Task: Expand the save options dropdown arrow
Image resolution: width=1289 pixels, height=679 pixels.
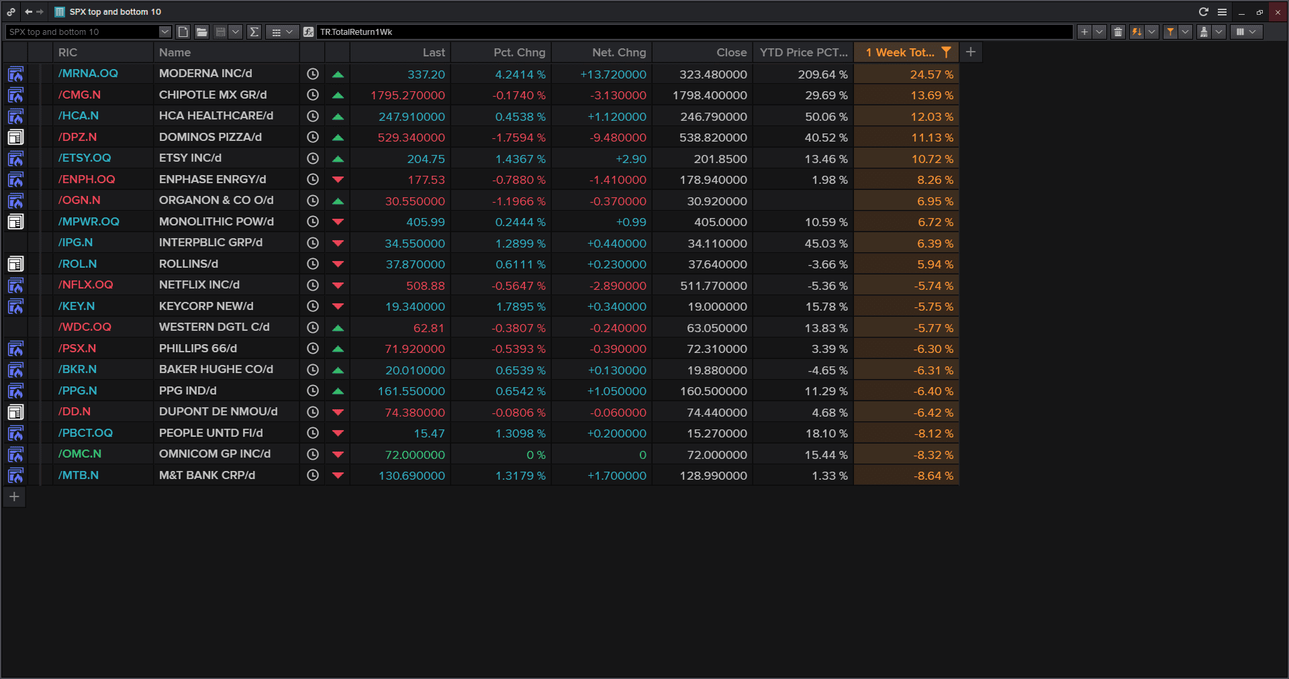Action: tap(235, 32)
